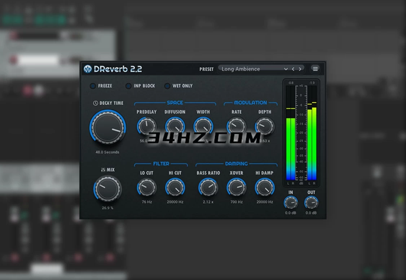The width and height of the screenshot is (406, 280).
Task: Click the PRESET label field
Action: [207, 69]
